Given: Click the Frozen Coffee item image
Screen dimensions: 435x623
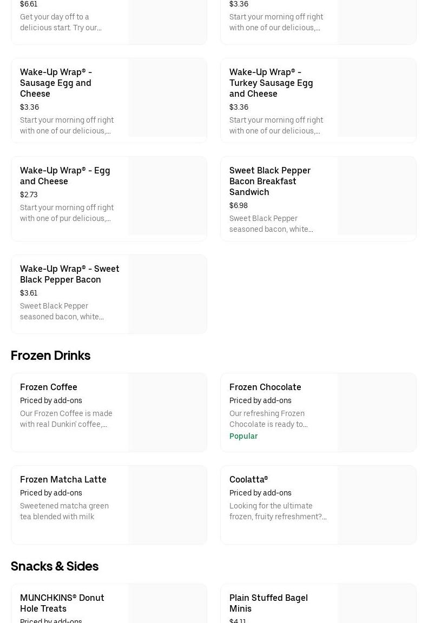Looking at the screenshot, I should pos(167,412).
